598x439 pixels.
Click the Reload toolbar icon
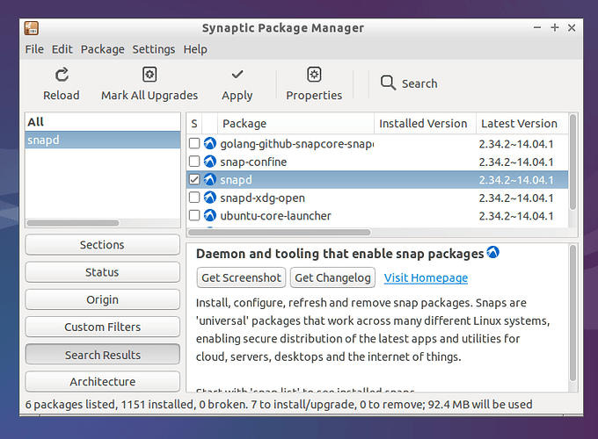(62, 75)
